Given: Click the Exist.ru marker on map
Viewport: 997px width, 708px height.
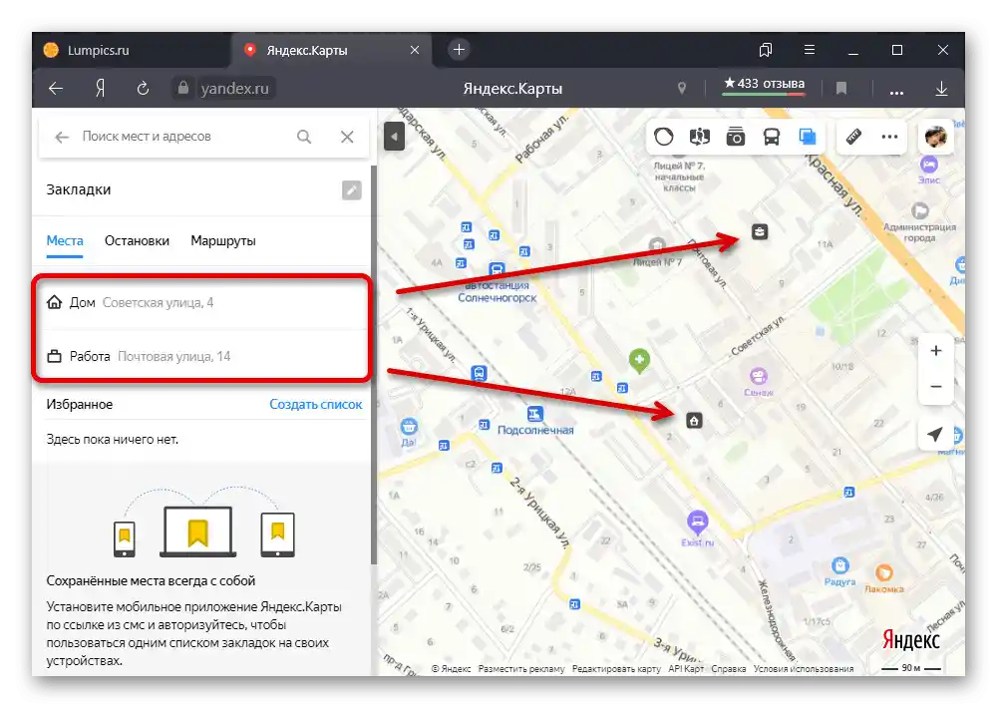Looking at the screenshot, I should click(698, 523).
